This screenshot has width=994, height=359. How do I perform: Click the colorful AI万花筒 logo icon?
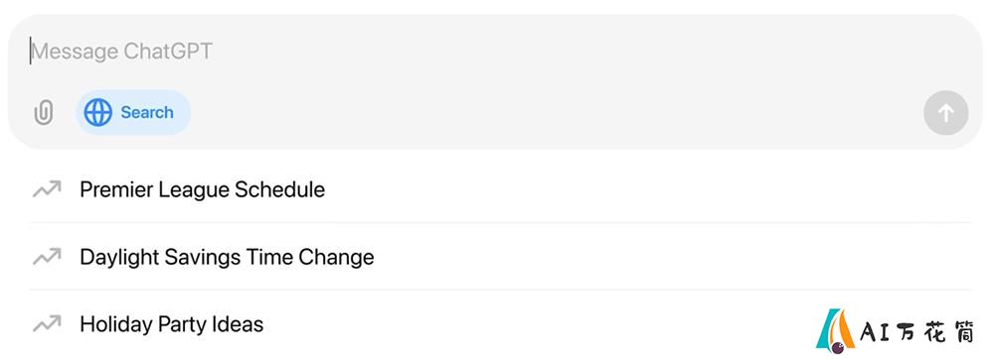click(836, 328)
